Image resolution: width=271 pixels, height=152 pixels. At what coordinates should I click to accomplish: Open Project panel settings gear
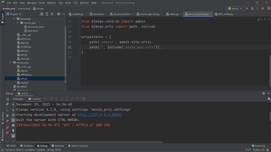(58, 14)
